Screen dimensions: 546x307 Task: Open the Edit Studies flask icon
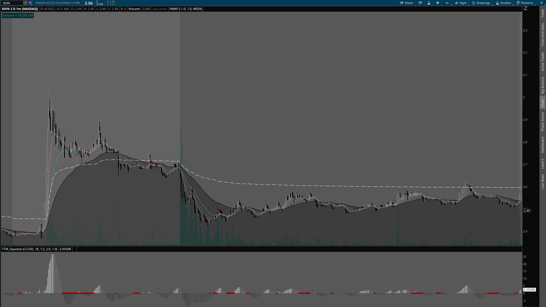point(429,3)
